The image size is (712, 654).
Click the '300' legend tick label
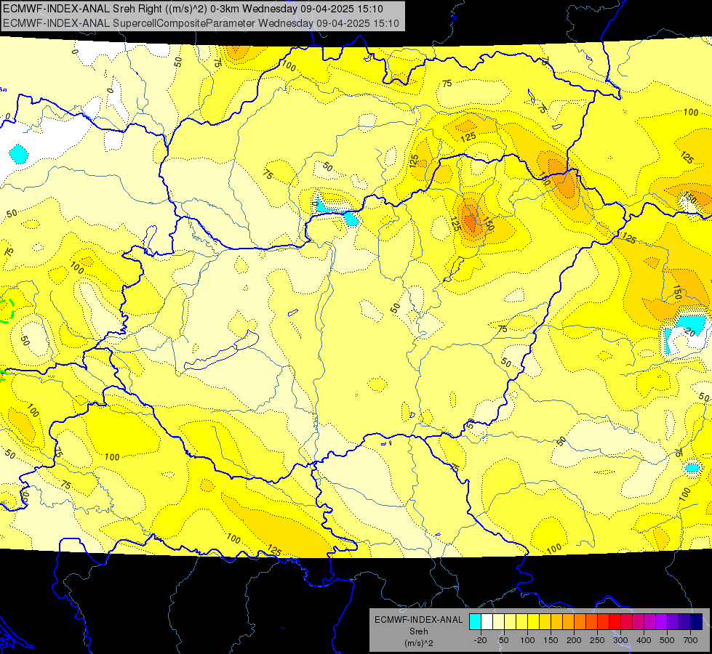click(621, 640)
